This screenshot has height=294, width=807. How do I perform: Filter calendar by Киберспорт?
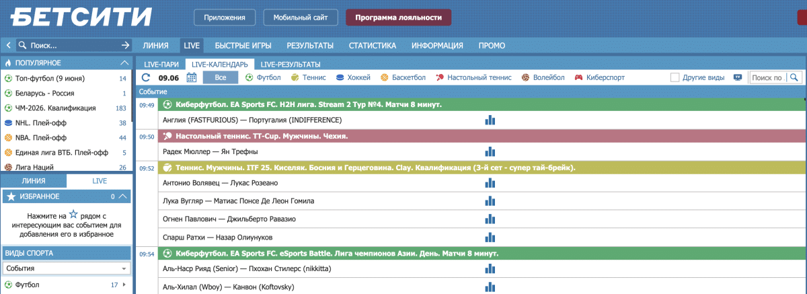point(599,77)
